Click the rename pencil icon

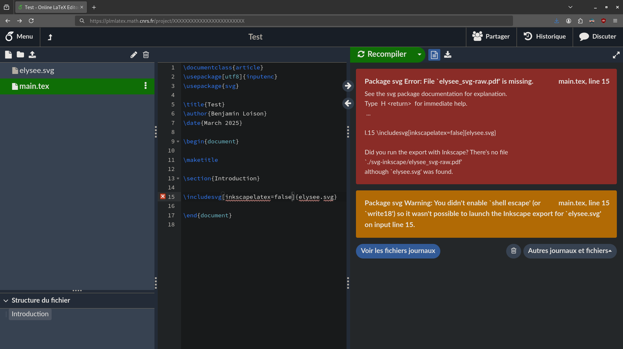pos(134,55)
